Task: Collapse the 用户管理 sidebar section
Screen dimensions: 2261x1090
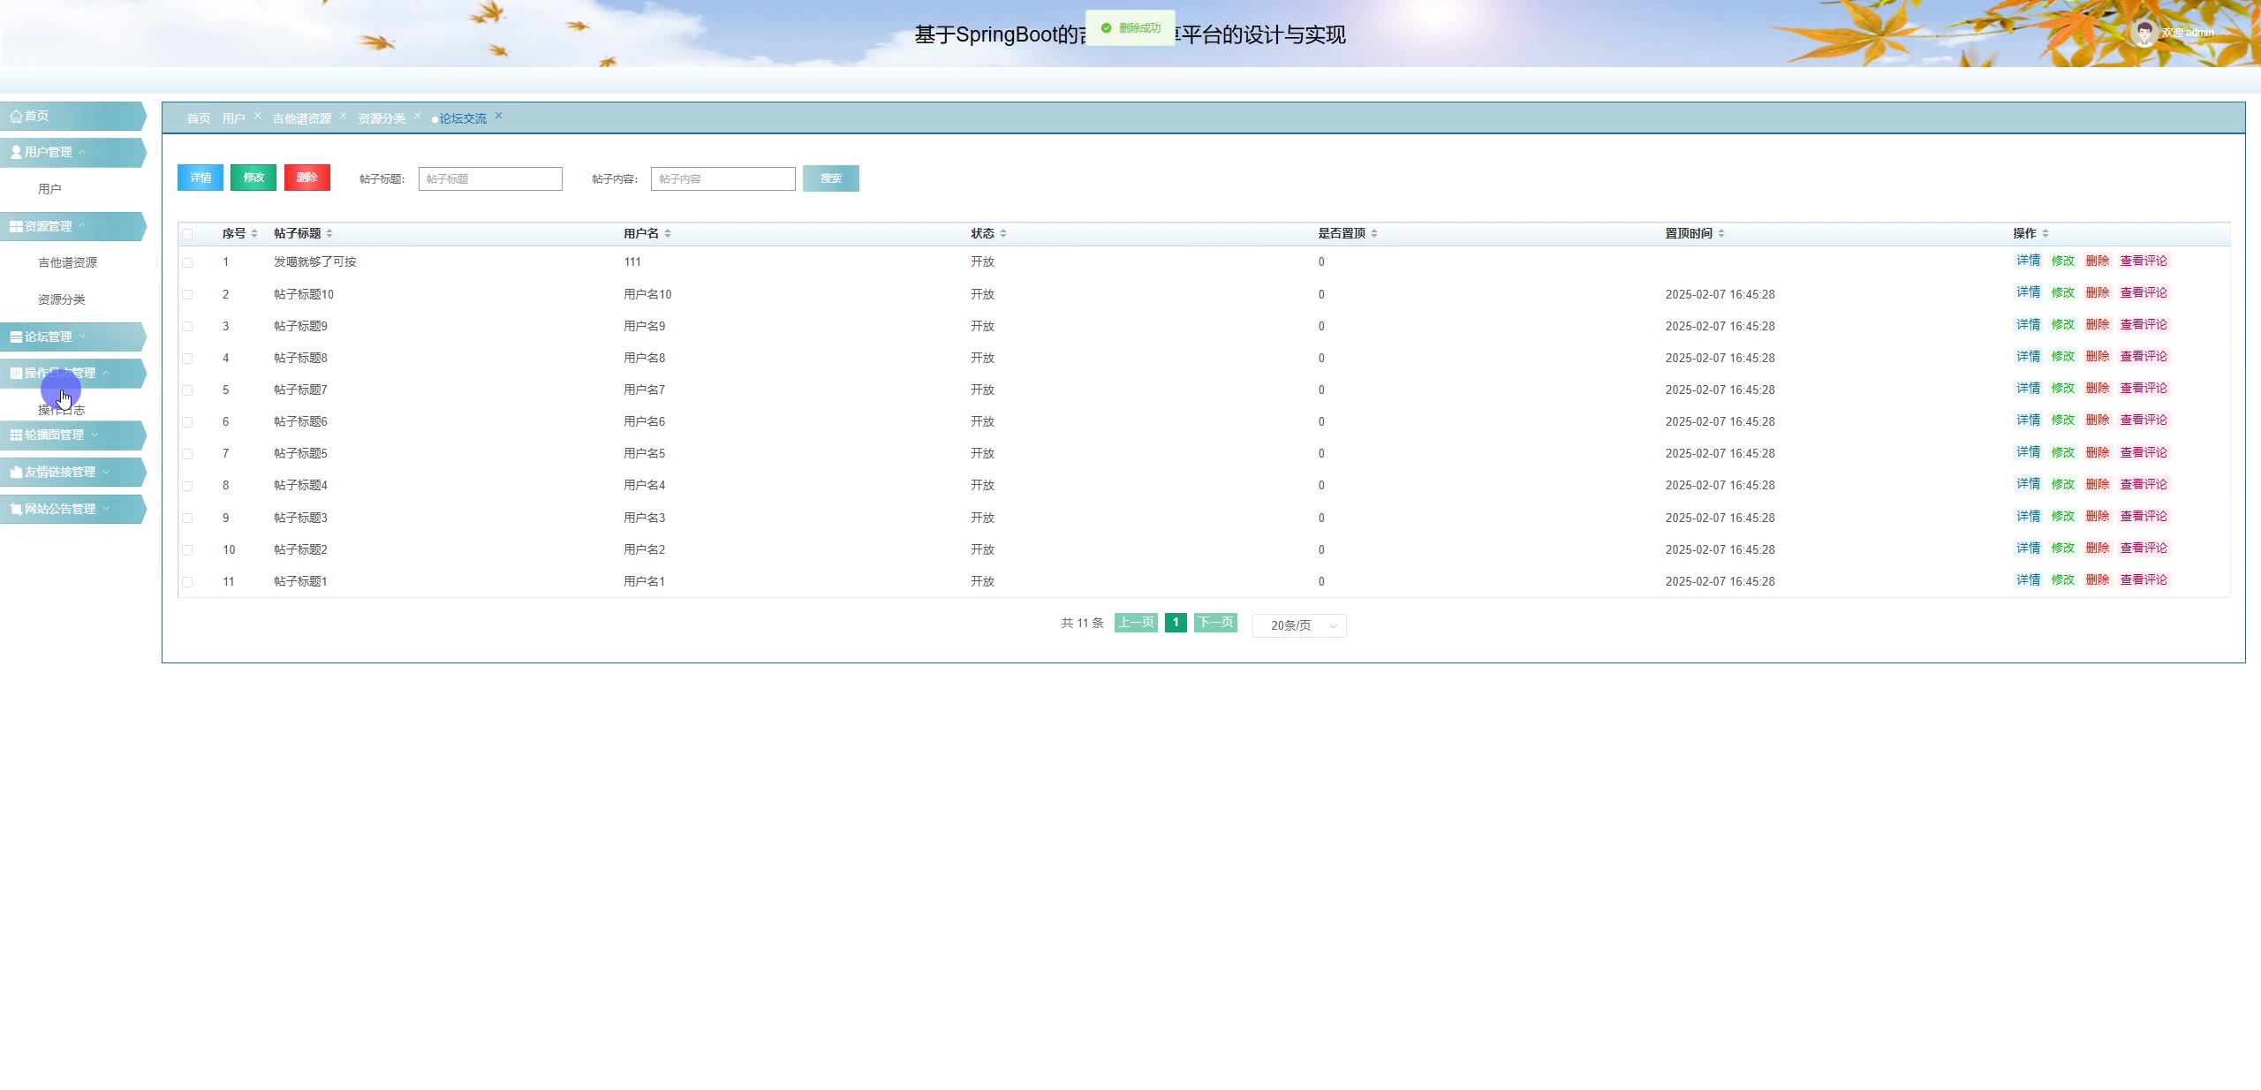Action: [x=49, y=153]
